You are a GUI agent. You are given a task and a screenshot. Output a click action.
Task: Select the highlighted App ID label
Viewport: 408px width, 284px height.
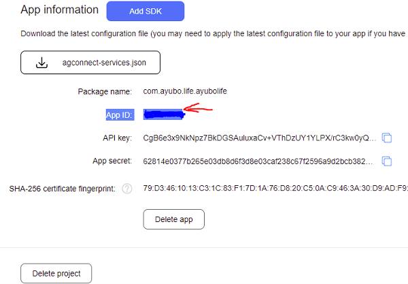tap(120, 114)
